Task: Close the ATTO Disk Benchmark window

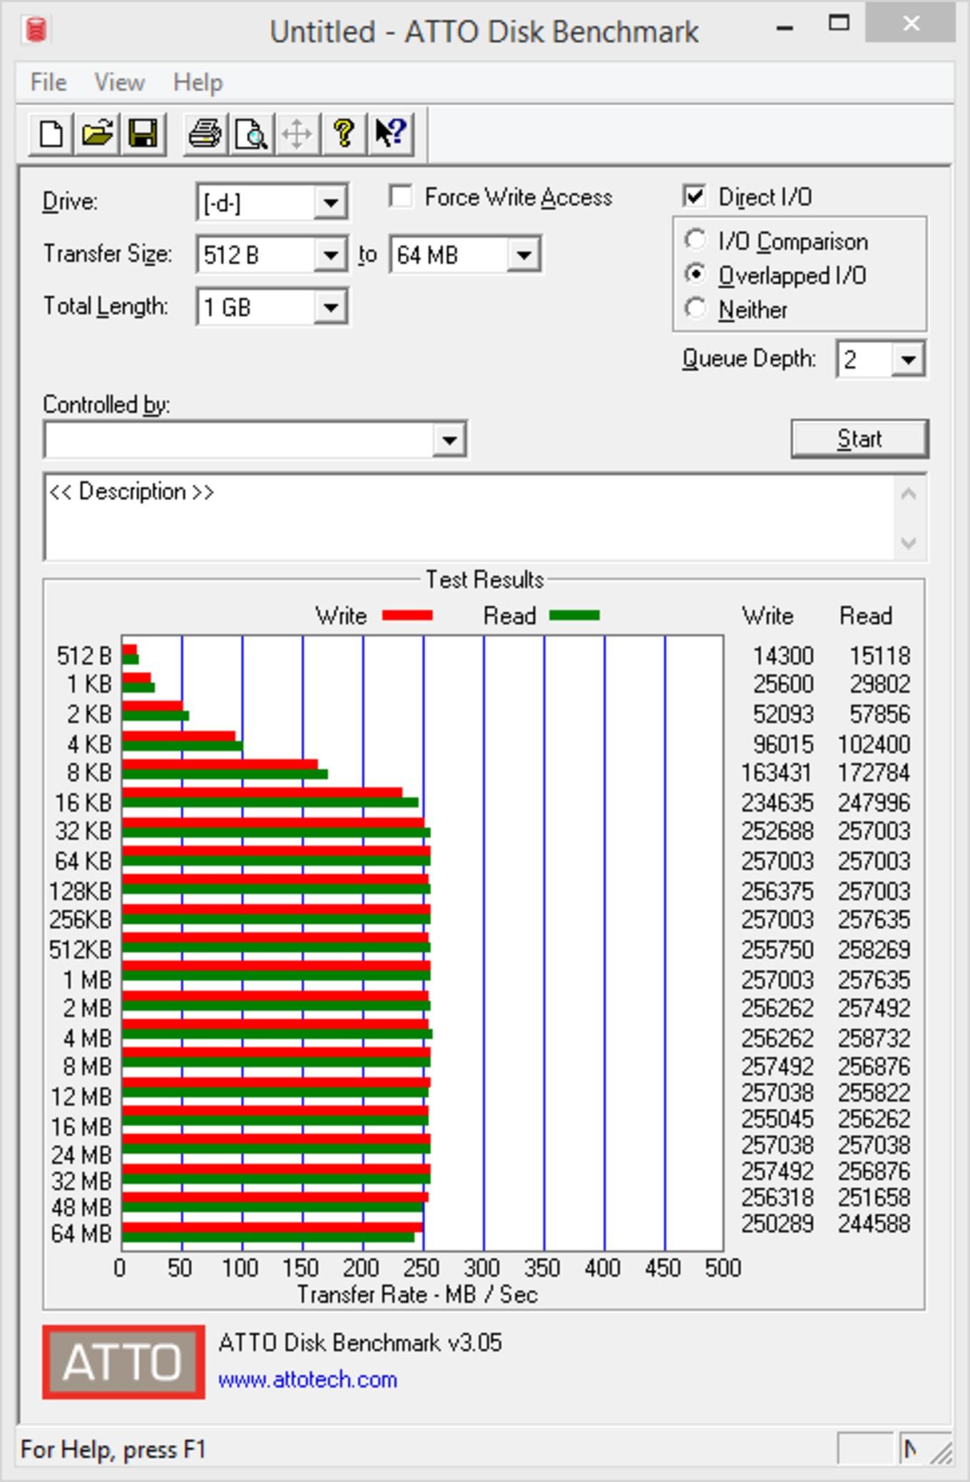Action: click(x=911, y=24)
